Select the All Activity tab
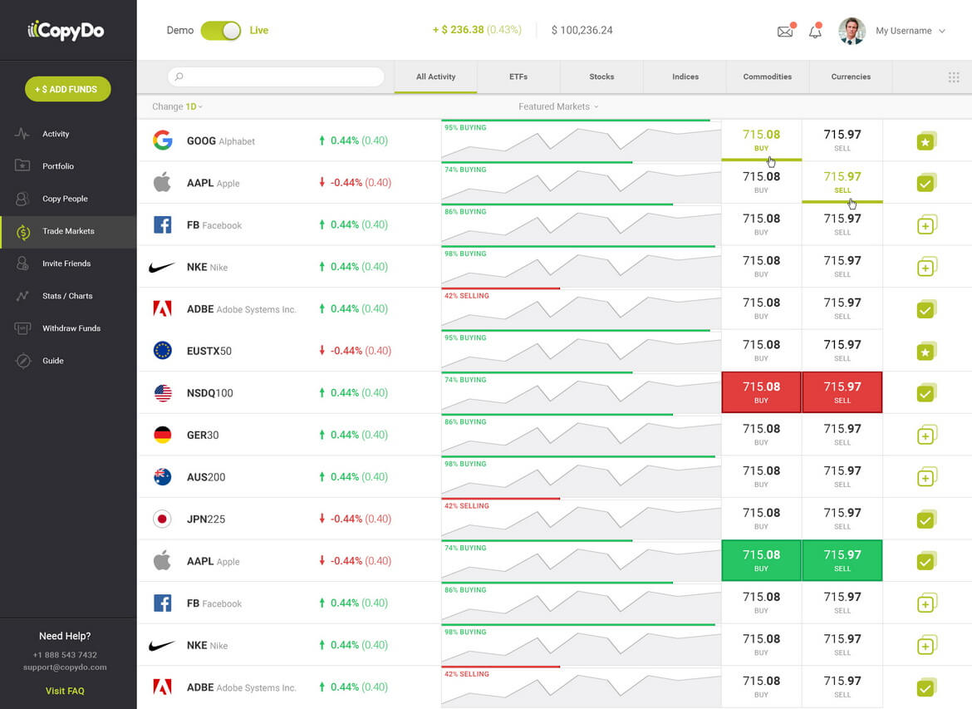The image size is (972, 709). point(436,77)
